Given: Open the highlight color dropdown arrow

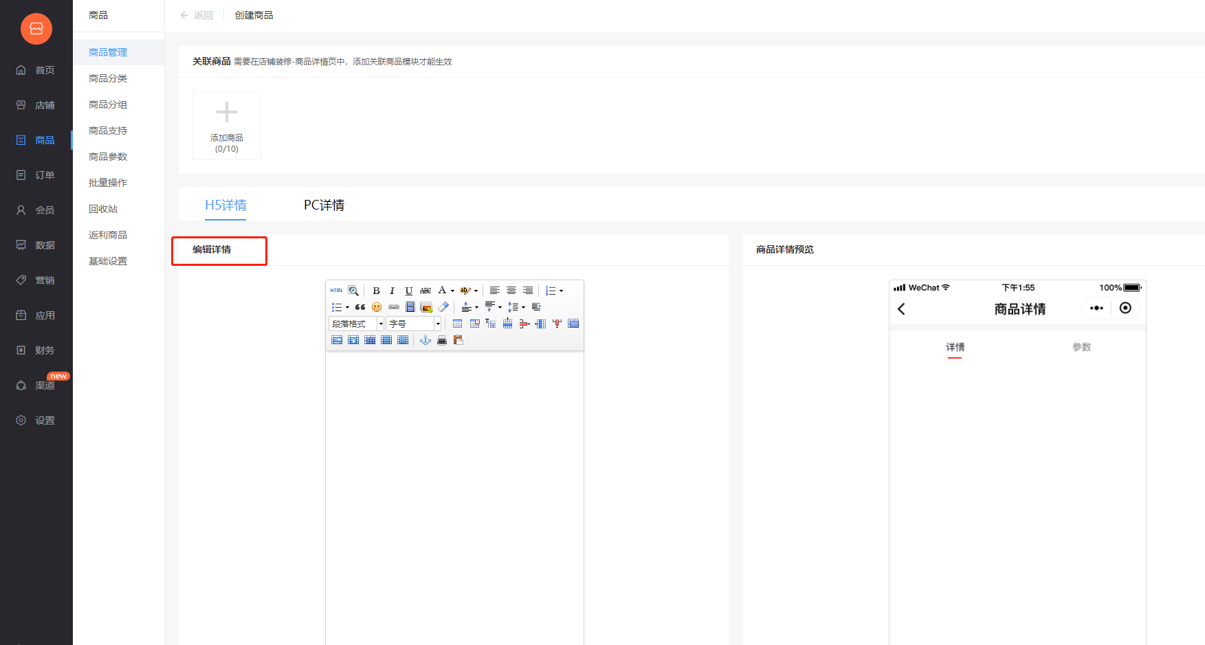Looking at the screenshot, I should tap(476, 291).
